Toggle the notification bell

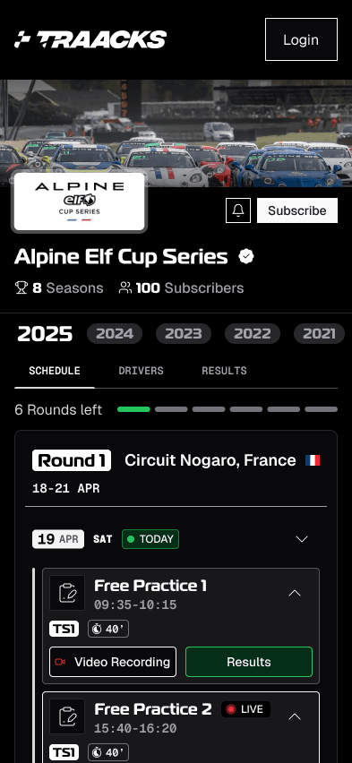[x=238, y=210]
